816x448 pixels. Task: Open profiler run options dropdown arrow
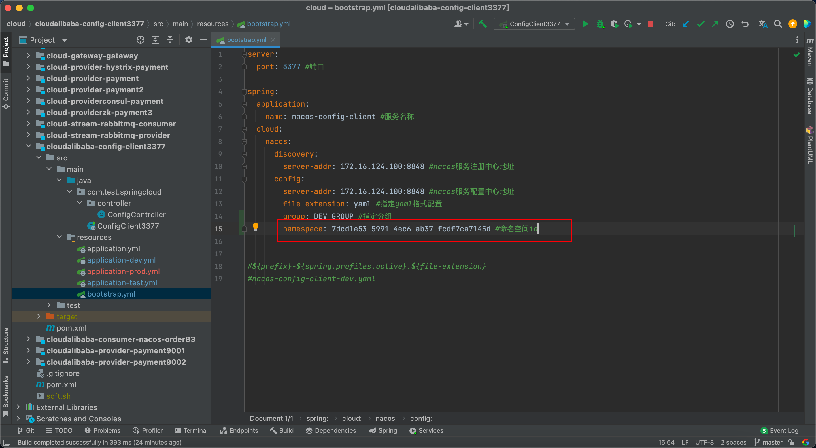click(x=639, y=24)
